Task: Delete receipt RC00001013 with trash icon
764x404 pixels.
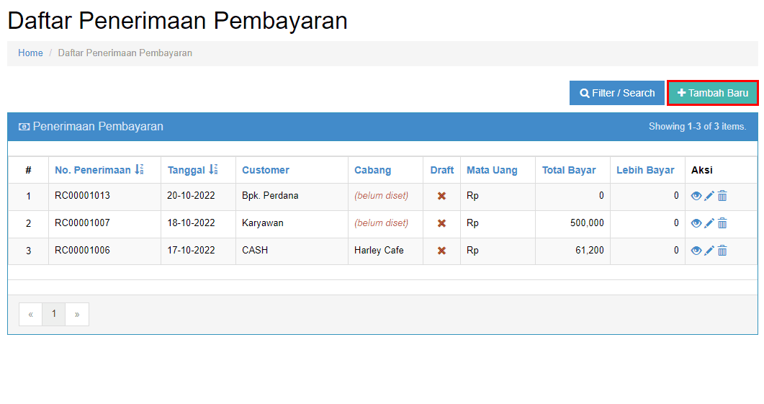Action: point(722,196)
